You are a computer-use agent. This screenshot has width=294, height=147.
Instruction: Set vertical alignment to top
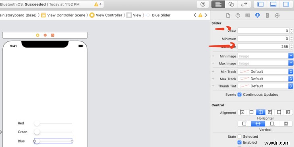pos(244,124)
